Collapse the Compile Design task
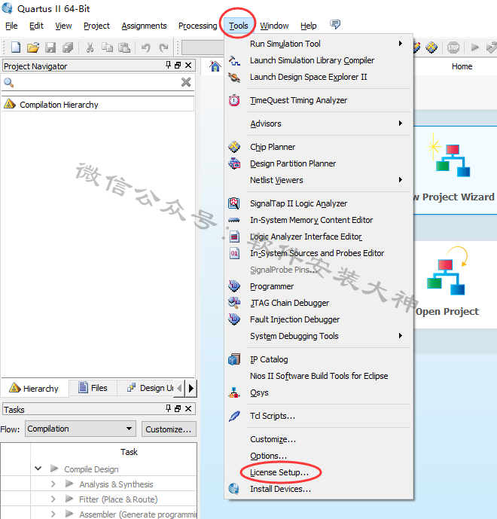The width and height of the screenshot is (497, 519). (38, 469)
